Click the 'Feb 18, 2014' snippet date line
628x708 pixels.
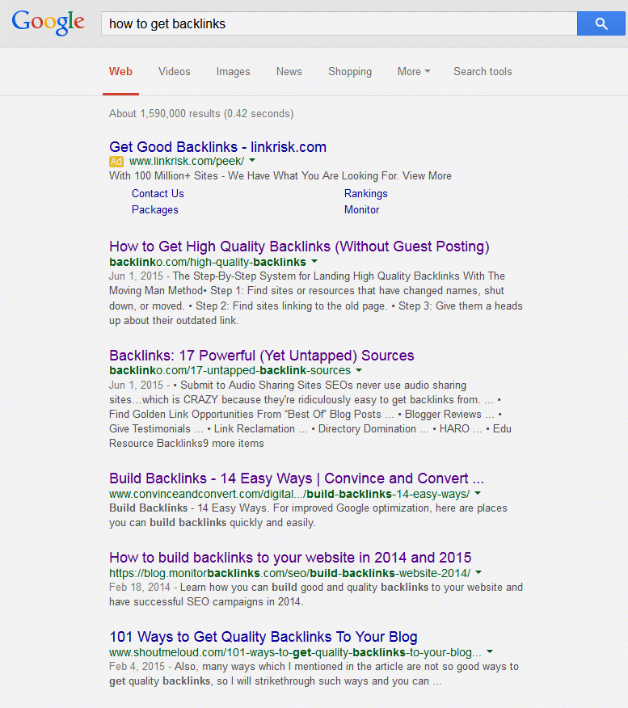point(316,587)
